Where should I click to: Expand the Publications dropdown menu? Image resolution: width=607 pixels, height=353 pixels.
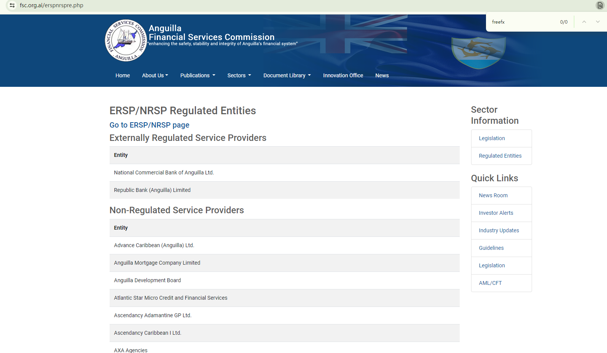(x=198, y=75)
